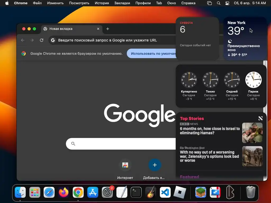
Task: Click the Apple menu logo
Action: 7,3
